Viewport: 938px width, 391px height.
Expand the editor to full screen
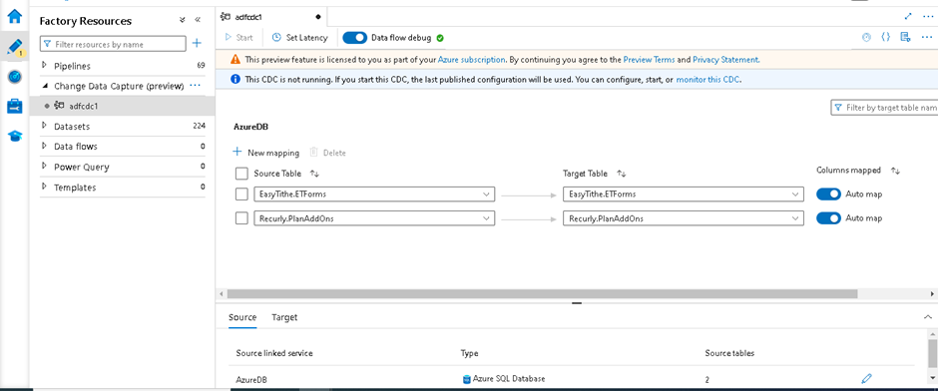click(908, 17)
